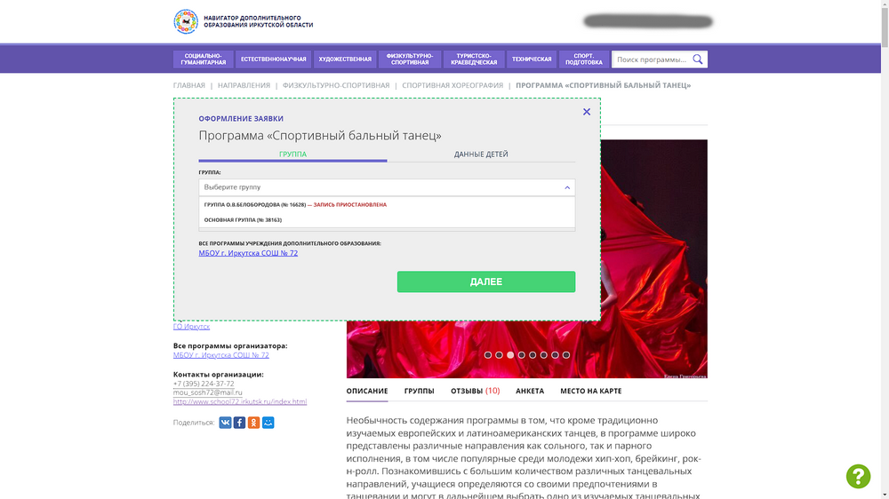Screen dimensions: 889x499
Task: Go to 'Направления' breadcrumb
Action: 244,85
